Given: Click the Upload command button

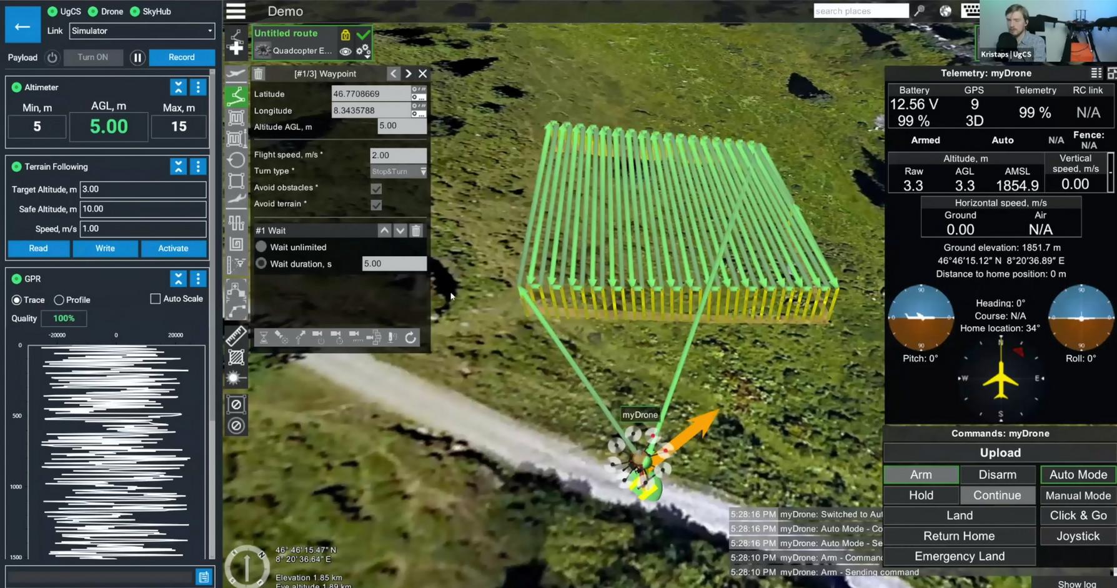Looking at the screenshot, I should (x=1000, y=453).
